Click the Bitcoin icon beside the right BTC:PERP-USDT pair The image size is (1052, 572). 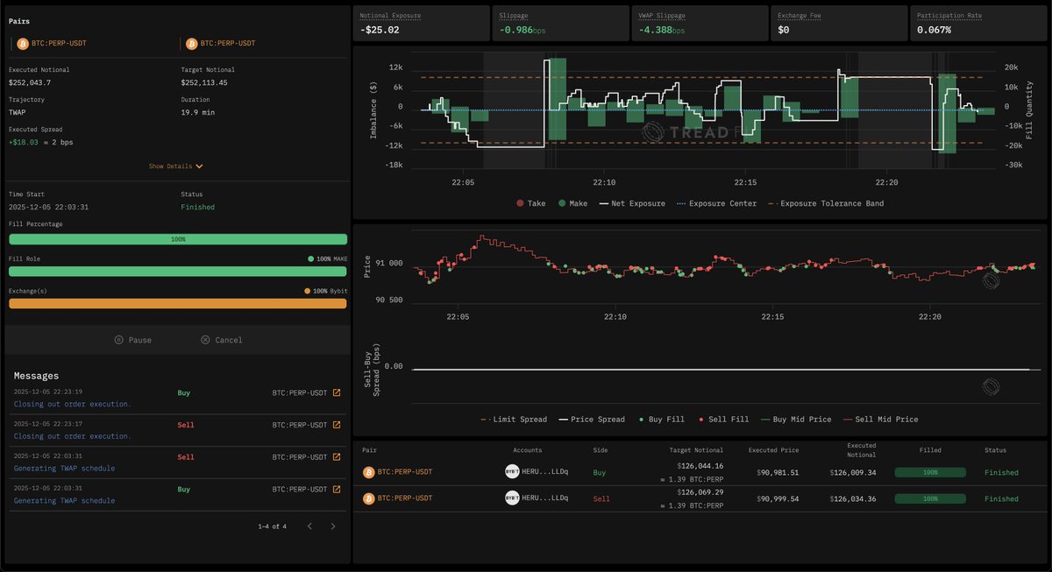click(192, 42)
